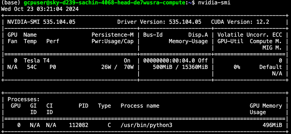Click the green username@hostname prompt text
The width and height of the screenshot is (291, 134).
(104, 3)
